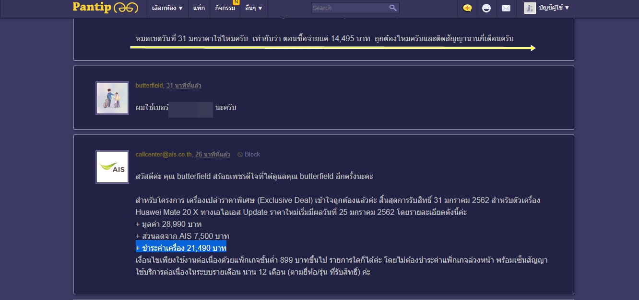
Task: Open the กิจกรรม menu item
Action: coord(225,8)
